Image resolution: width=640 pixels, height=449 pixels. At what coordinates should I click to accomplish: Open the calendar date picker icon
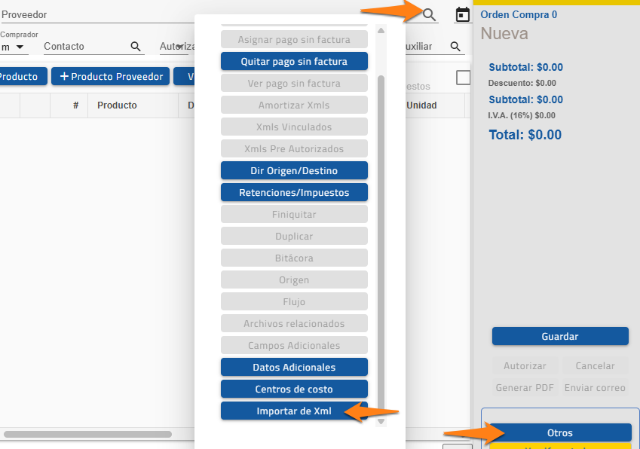[x=463, y=14]
